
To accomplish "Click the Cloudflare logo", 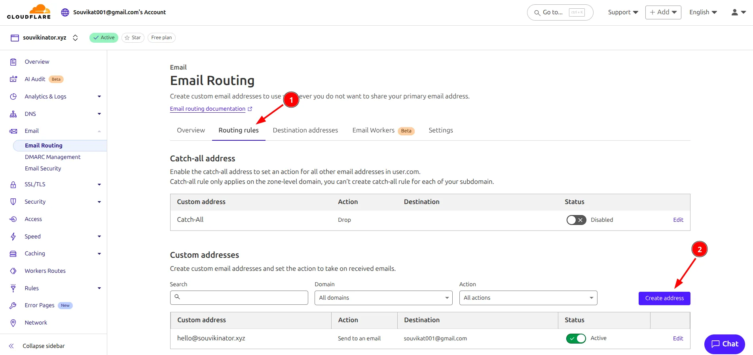I will tap(29, 12).
